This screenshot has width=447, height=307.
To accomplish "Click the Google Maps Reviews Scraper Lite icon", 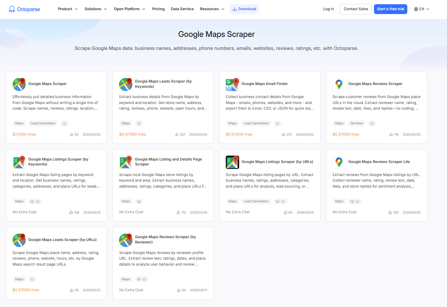I will click(339, 162).
